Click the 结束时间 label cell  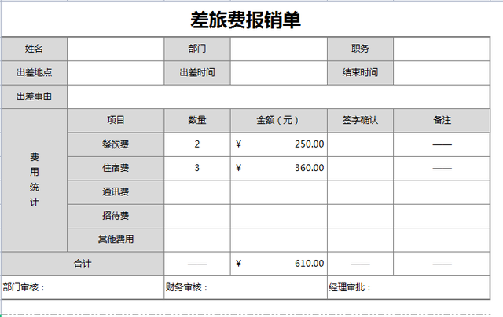(360, 73)
